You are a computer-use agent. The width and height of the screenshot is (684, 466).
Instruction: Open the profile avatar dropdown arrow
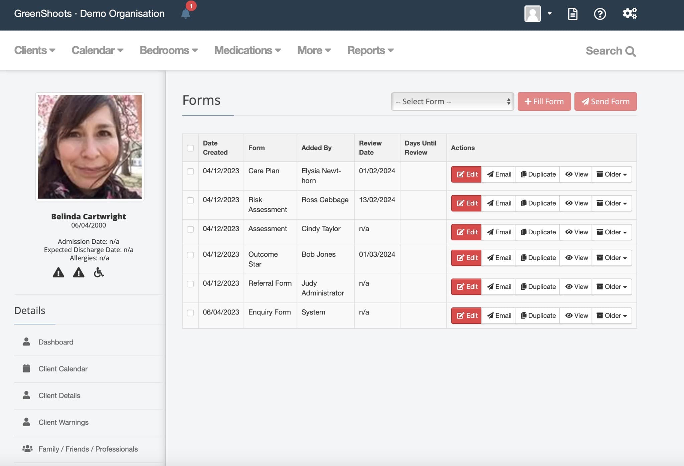[x=549, y=14]
